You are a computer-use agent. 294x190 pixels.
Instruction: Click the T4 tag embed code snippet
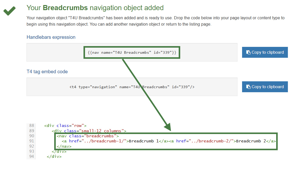(x=132, y=87)
